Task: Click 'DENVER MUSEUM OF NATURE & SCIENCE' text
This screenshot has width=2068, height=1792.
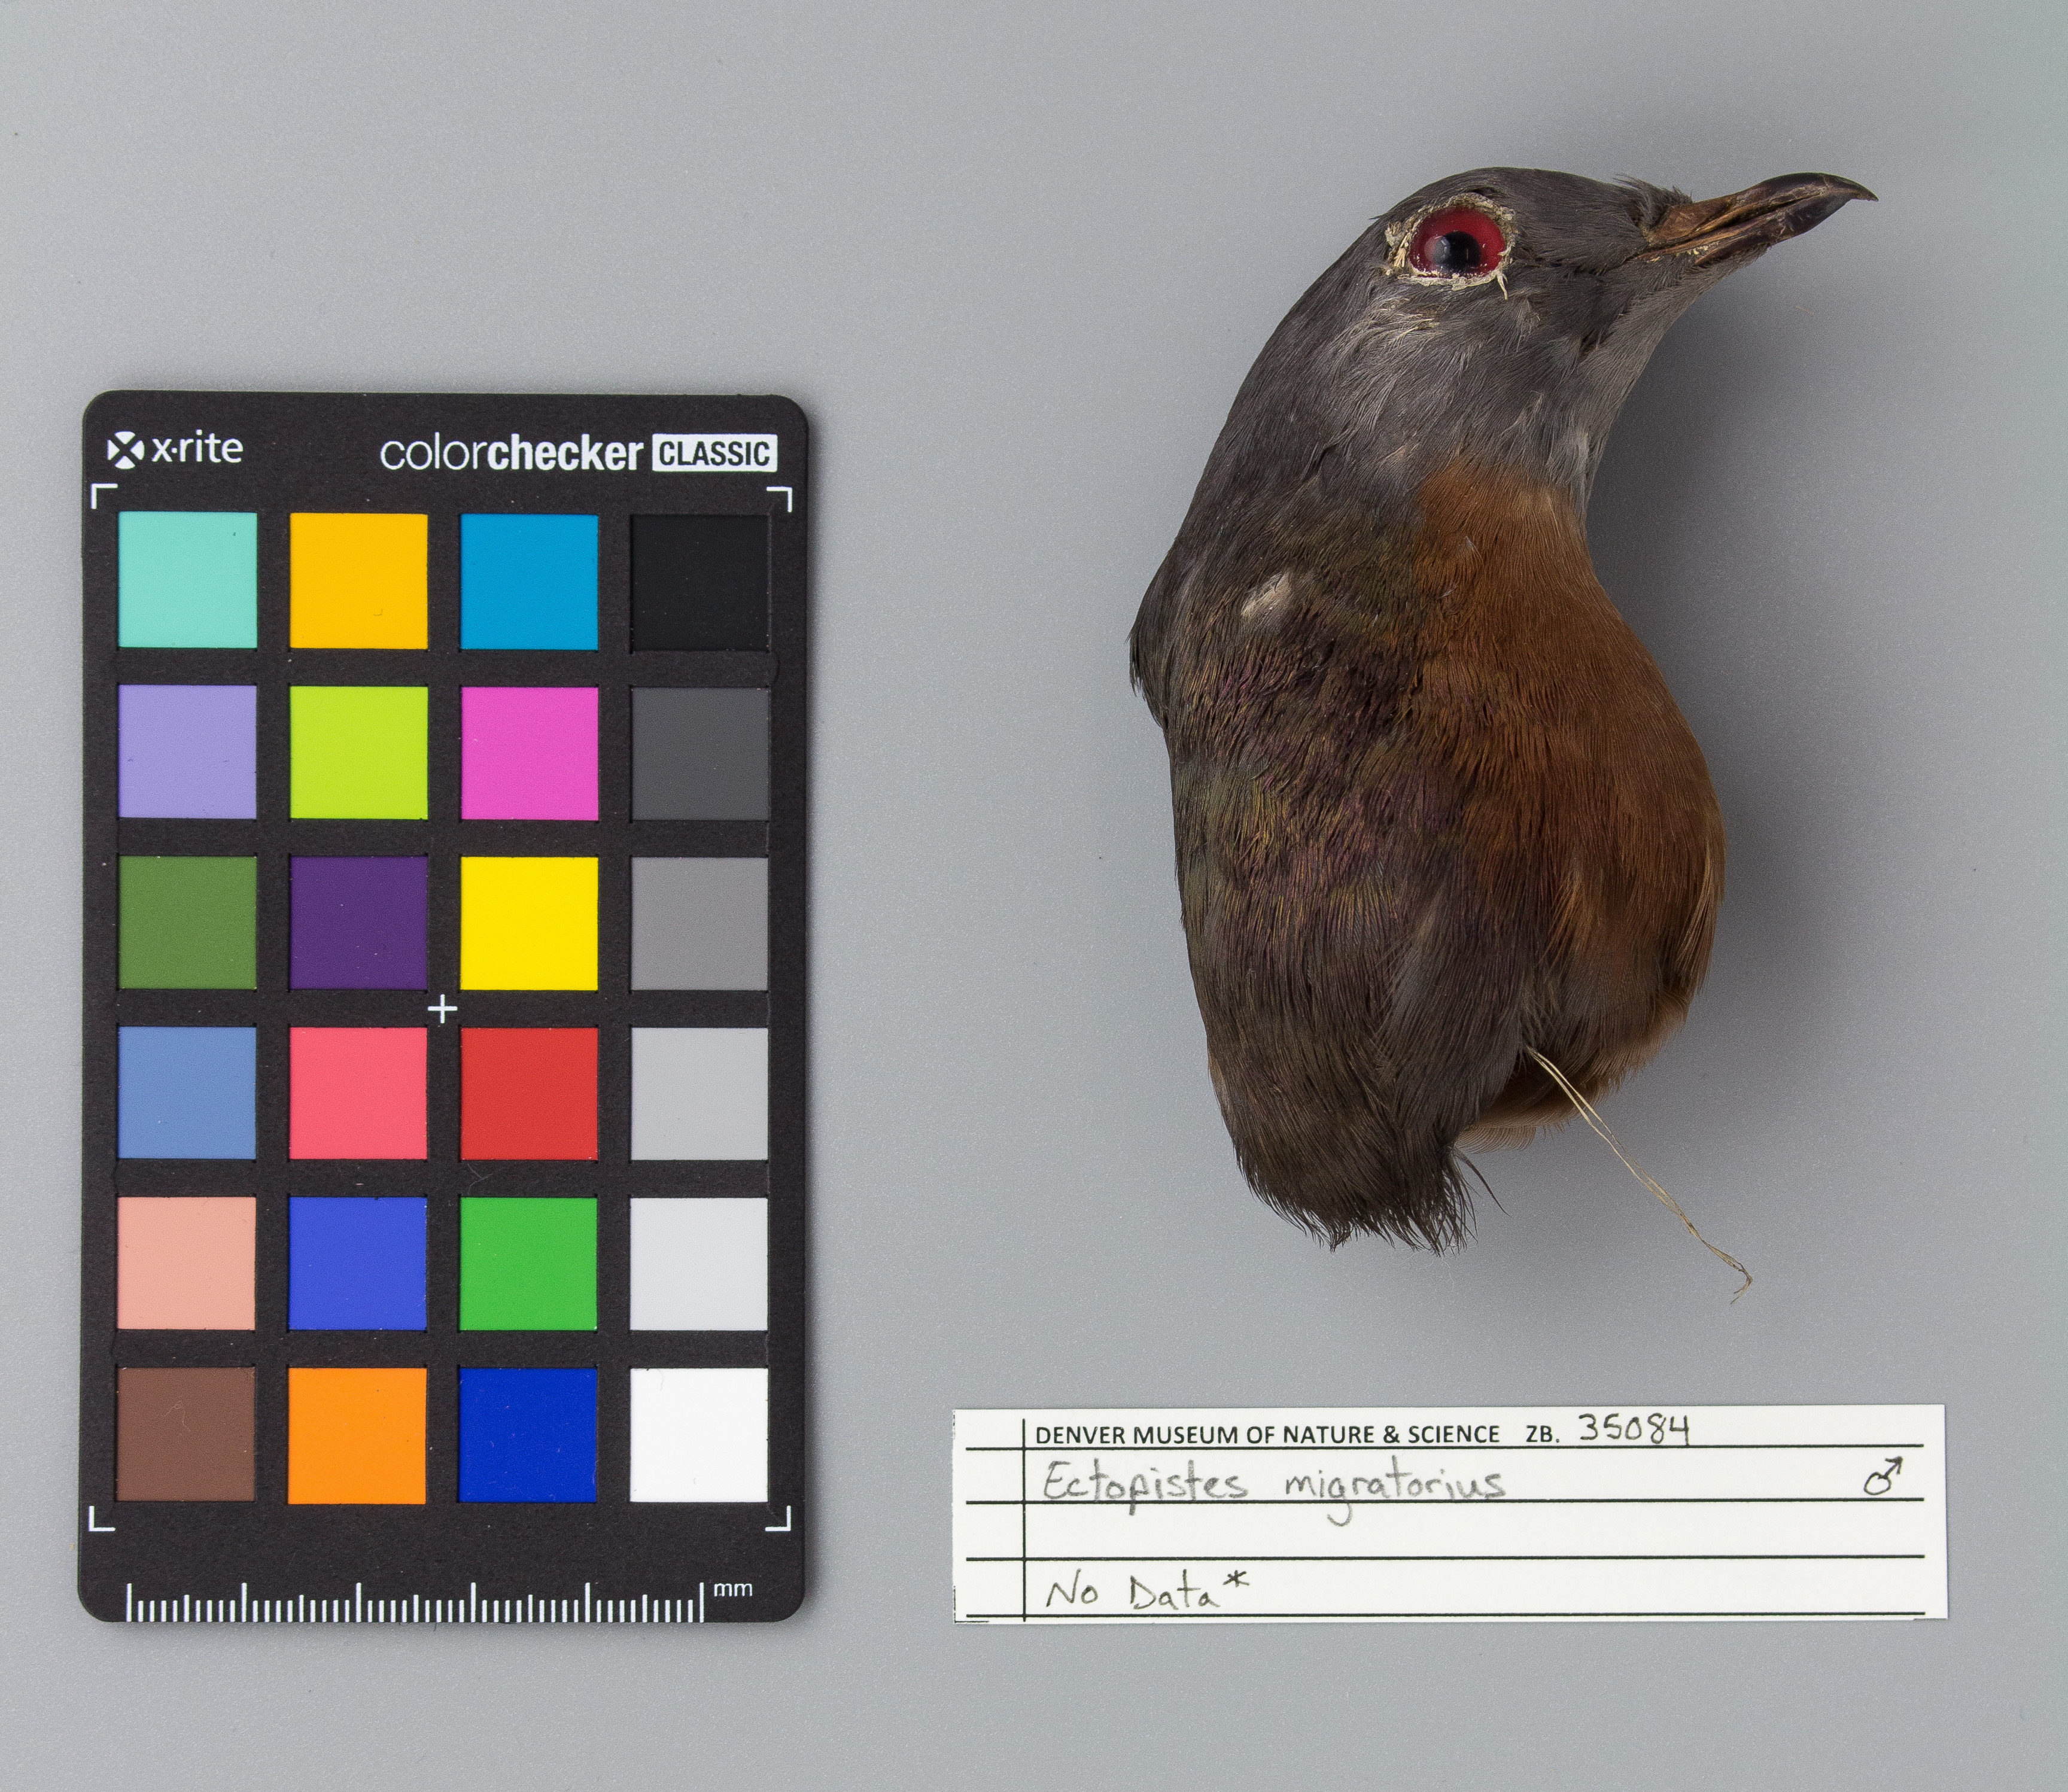Action: click(1267, 1434)
